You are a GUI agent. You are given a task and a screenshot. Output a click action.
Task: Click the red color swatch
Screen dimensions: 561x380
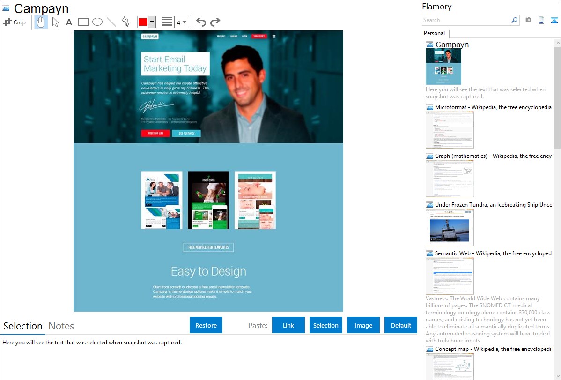[x=143, y=22]
